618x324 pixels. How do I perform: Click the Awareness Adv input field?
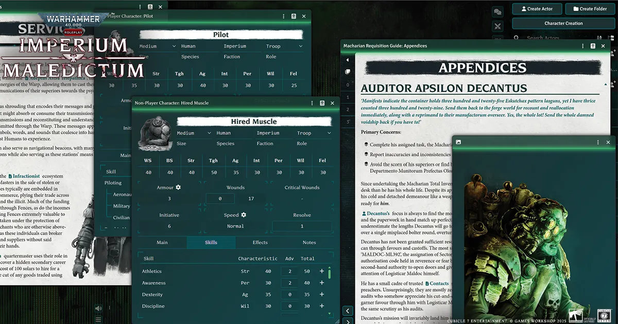point(289,283)
